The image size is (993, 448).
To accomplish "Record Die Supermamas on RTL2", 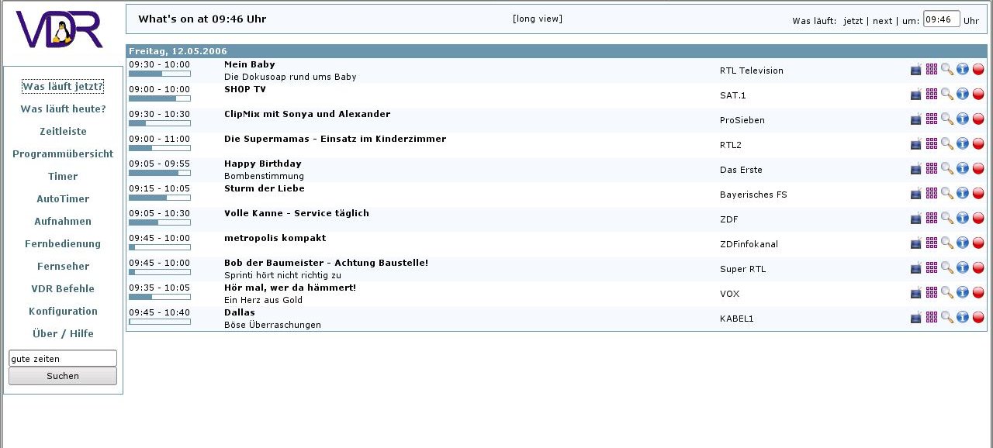I will (x=978, y=144).
